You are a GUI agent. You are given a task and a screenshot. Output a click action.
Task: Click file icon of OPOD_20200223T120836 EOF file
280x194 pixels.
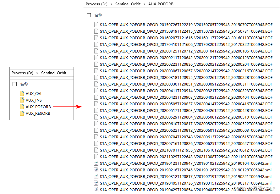(96, 64)
